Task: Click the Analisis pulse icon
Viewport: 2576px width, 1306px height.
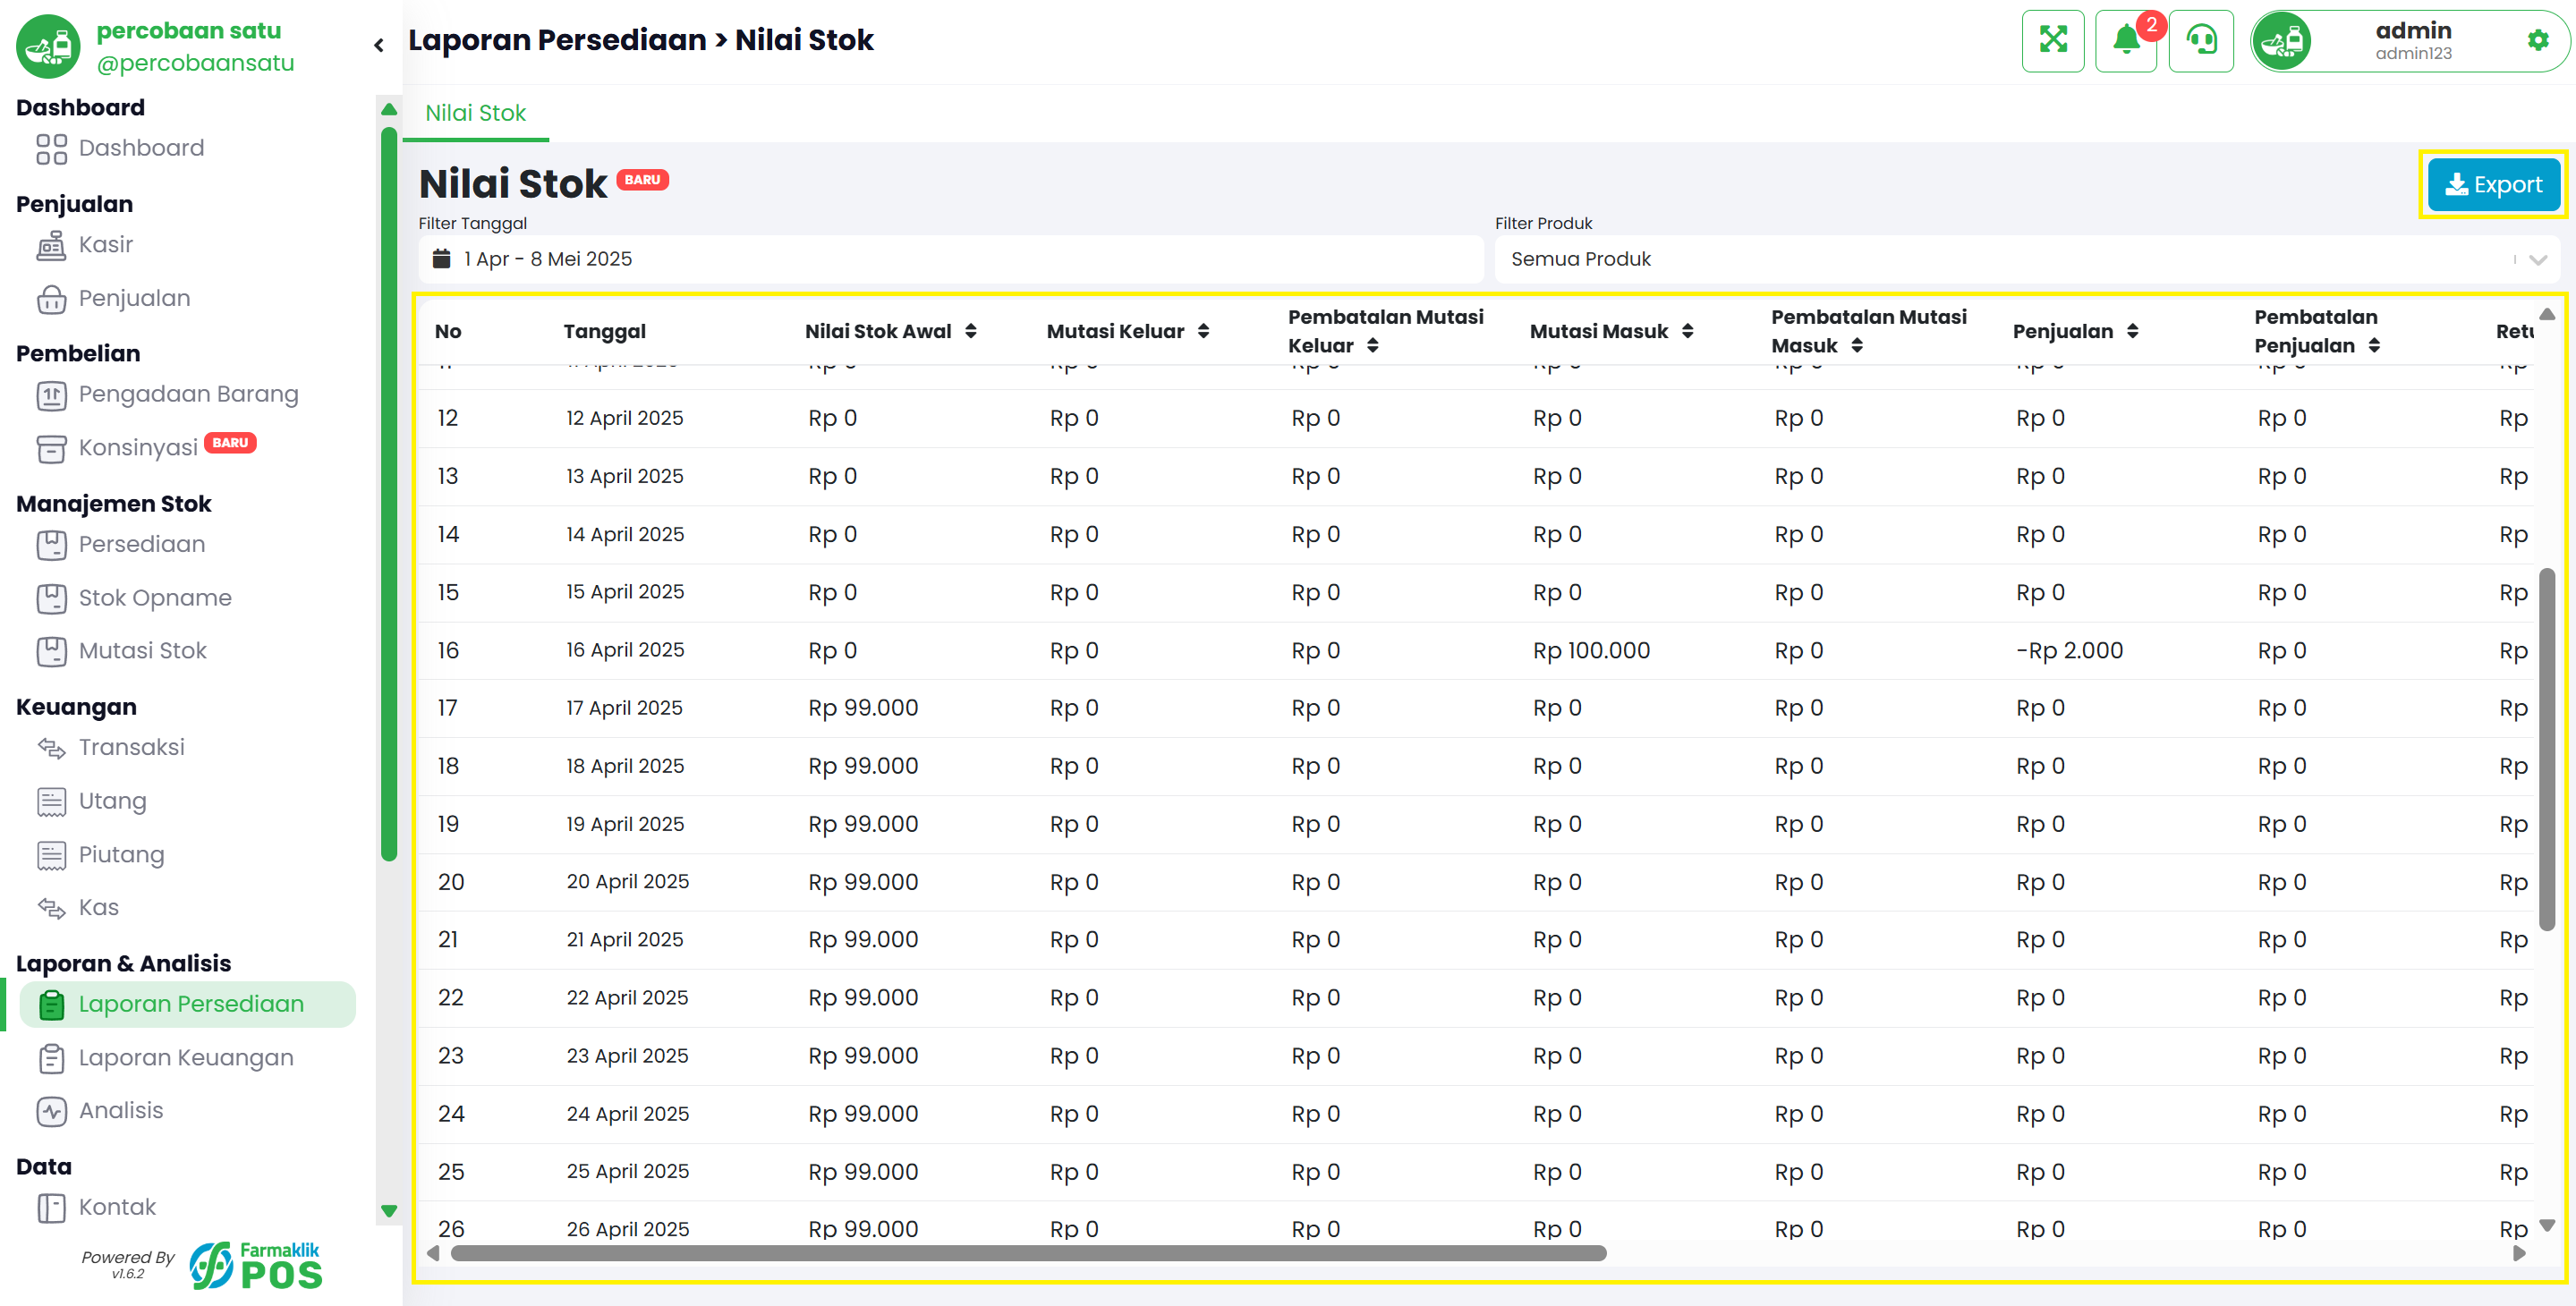Action: pyautogui.click(x=51, y=1111)
